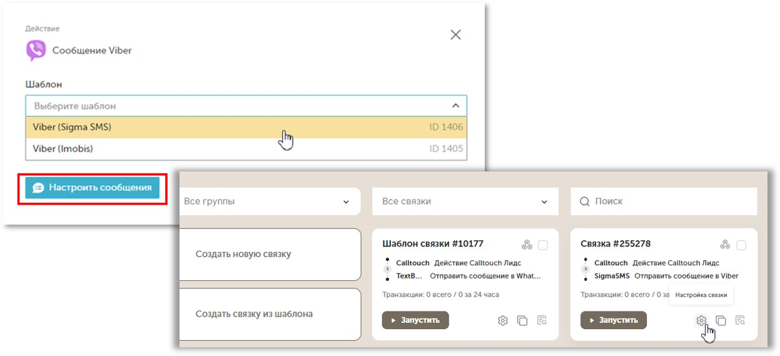780x356 pixels.
Task: Click webhook icon on Шаблон связки #10177
Action: click(526, 245)
